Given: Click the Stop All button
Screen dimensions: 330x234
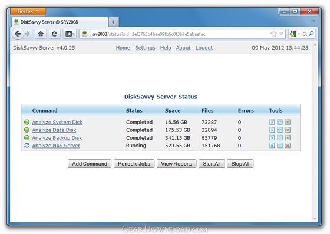Looking at the screenshot, I should pos(240,164).
